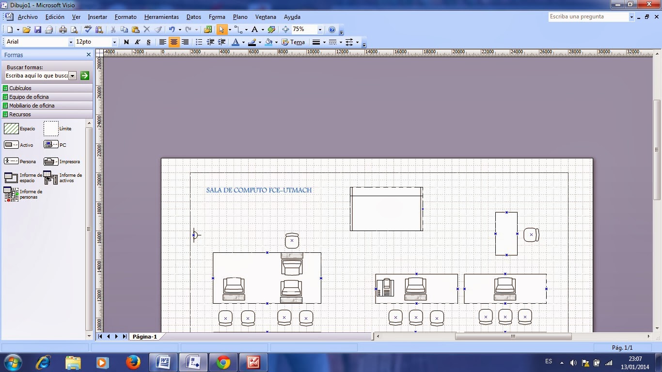Launch Google Chrome from the taskbar

(223, 361)
